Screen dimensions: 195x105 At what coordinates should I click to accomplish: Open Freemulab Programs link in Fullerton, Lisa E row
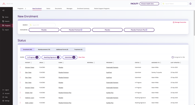coord(112,98)
